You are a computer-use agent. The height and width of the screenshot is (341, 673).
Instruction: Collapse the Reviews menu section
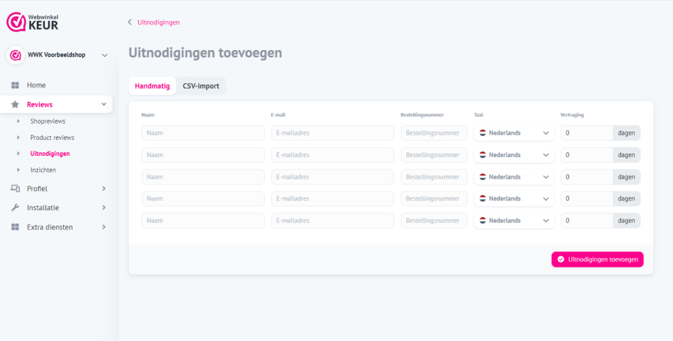point(104,104)
